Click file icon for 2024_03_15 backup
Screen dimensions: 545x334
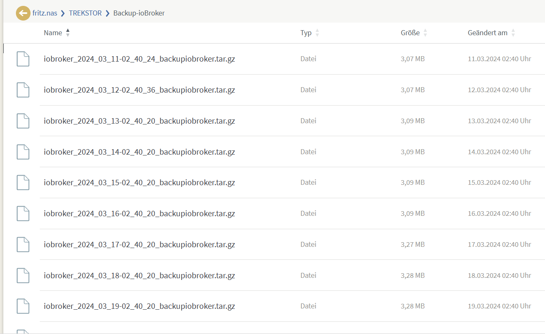(x=23, y=183)
